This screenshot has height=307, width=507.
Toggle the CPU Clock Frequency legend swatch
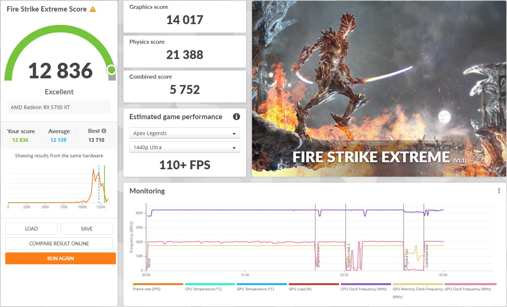click(x=366, y=284)
